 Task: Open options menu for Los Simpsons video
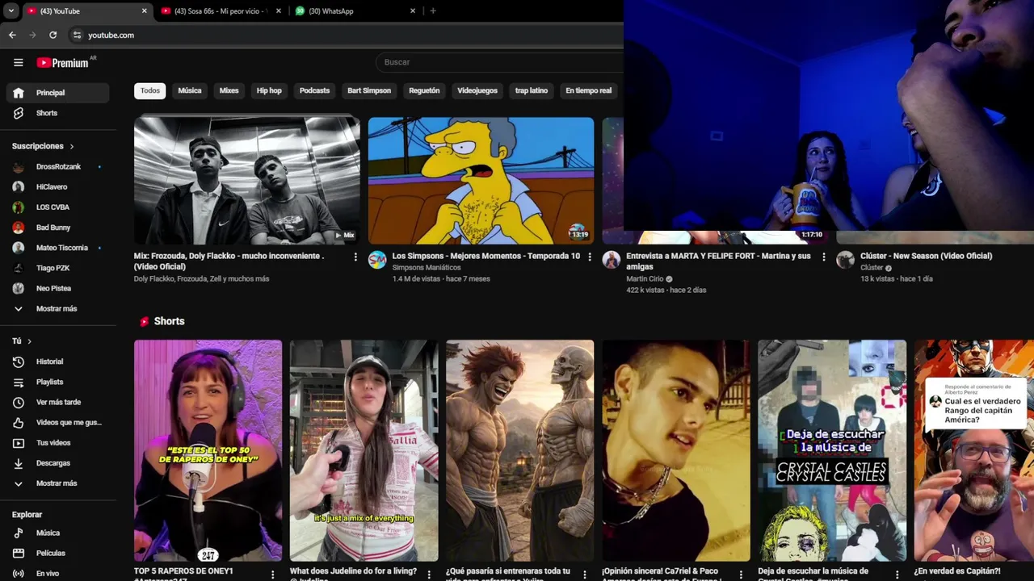coord(590,257)
